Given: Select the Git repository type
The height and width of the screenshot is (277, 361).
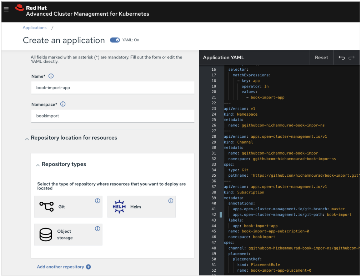Looking at the screenshot, I should (x=68, y=207).
